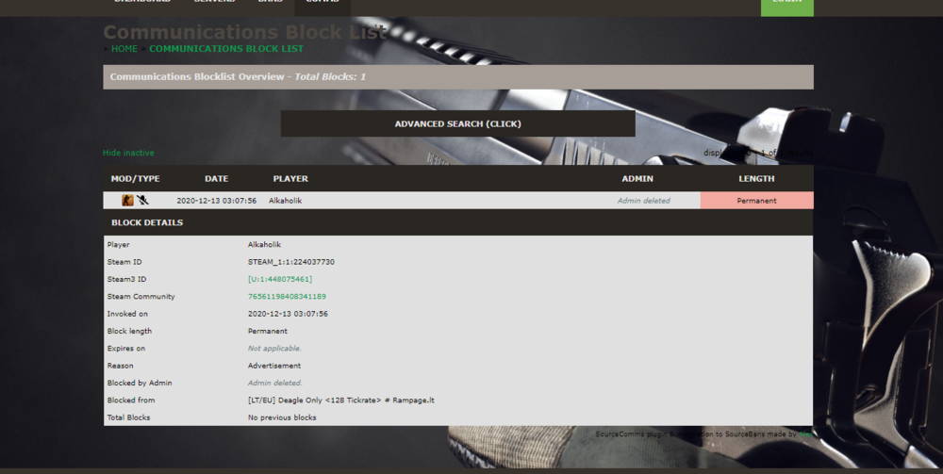Click the green Login button
Image resolution: width=943 pixels, height=474 pixels.
(786, 5)
